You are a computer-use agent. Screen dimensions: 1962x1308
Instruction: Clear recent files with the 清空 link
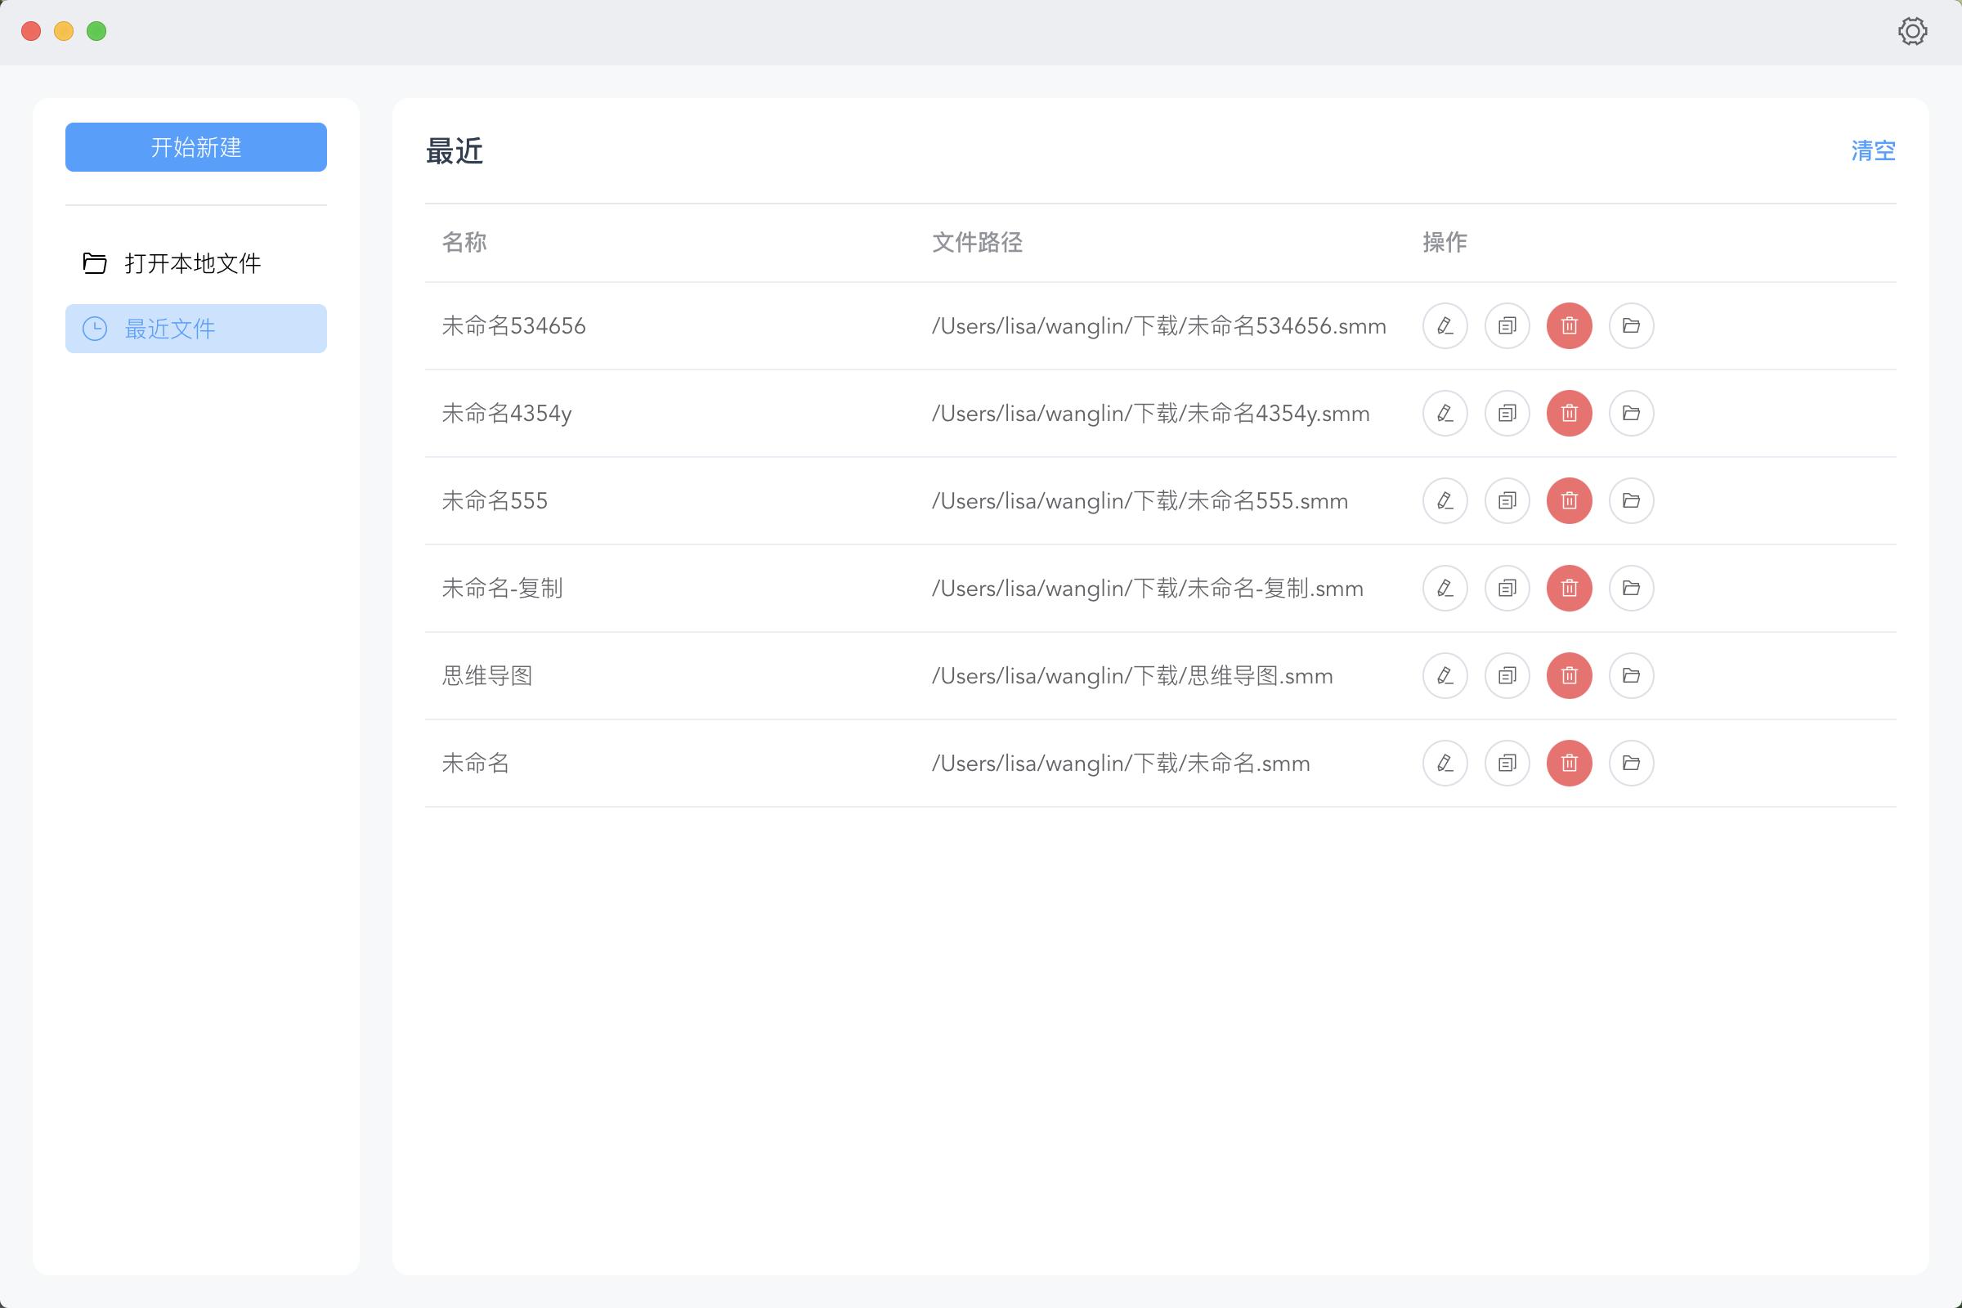pos(1871,151)
